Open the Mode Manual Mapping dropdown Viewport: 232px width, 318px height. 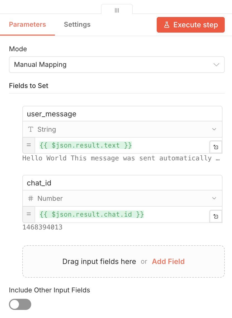coord(117,65)
